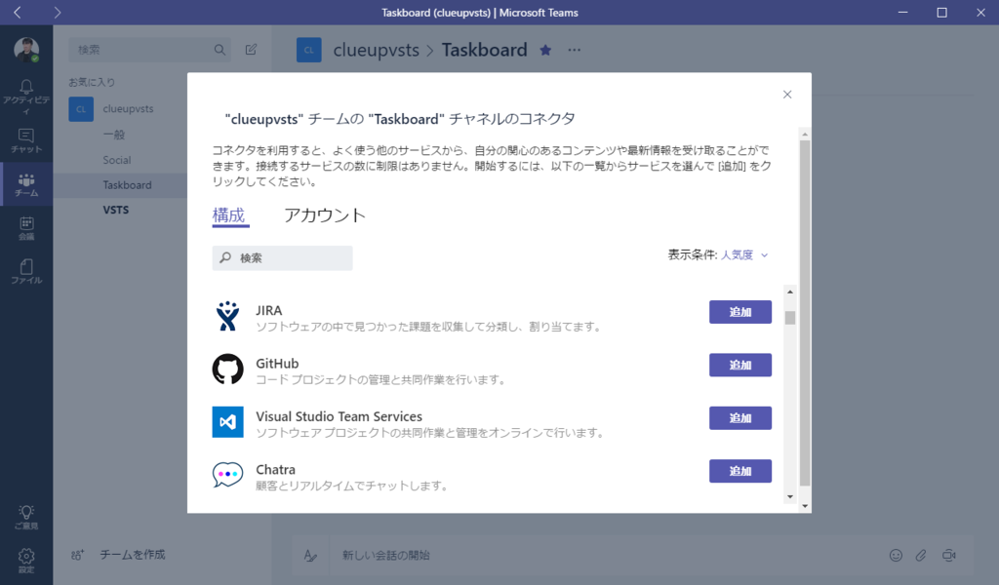Click the compose new chat icon
Viewport: 999px width, 585px height.
click(x=251, y=49)
